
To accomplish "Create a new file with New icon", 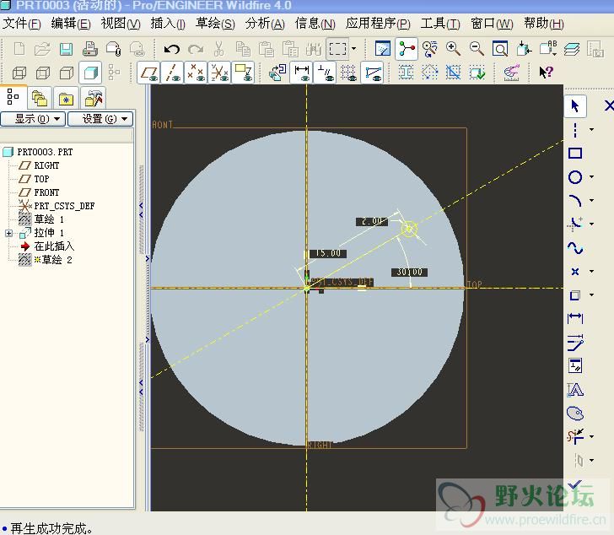I will [19, 49].
